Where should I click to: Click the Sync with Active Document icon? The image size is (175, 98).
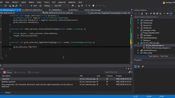pyautogui.click(x=151, y=14)
